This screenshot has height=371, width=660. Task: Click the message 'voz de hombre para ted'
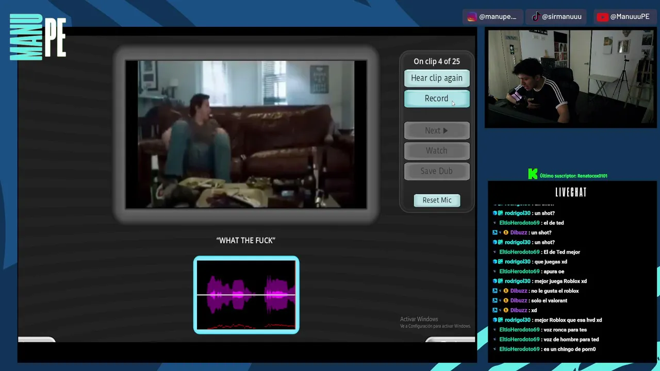click(x=571, y=340)
